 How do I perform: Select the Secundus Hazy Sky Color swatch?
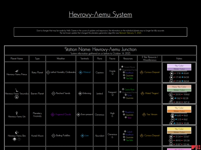coord(179,87)
